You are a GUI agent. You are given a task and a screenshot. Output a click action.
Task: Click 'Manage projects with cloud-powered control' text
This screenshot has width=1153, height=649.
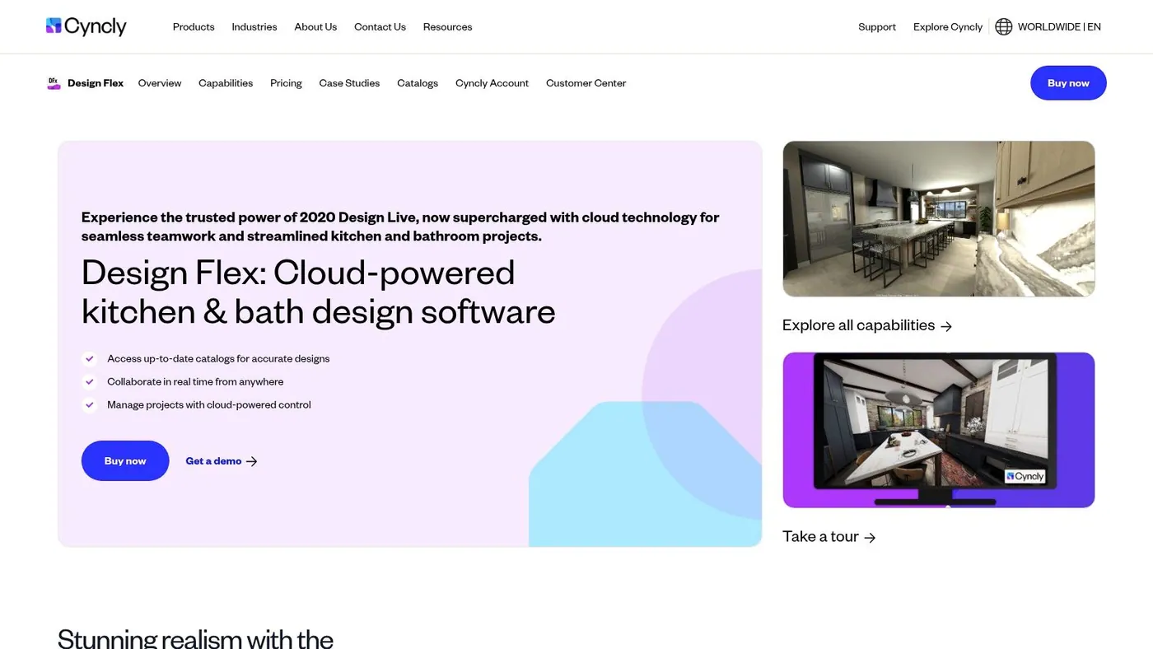(x=209, y=405)
